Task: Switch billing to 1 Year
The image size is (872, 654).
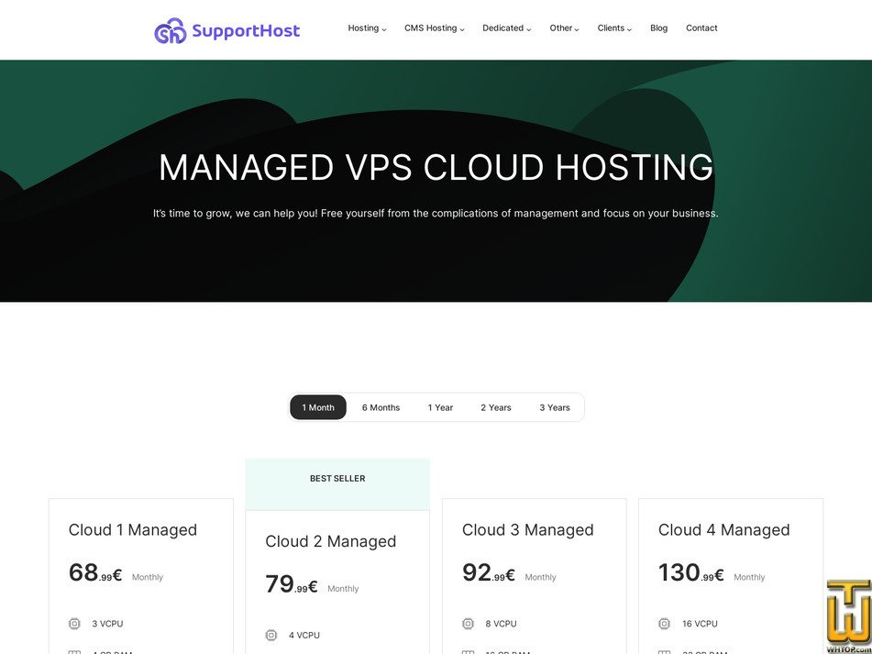Action: [440, 407]
